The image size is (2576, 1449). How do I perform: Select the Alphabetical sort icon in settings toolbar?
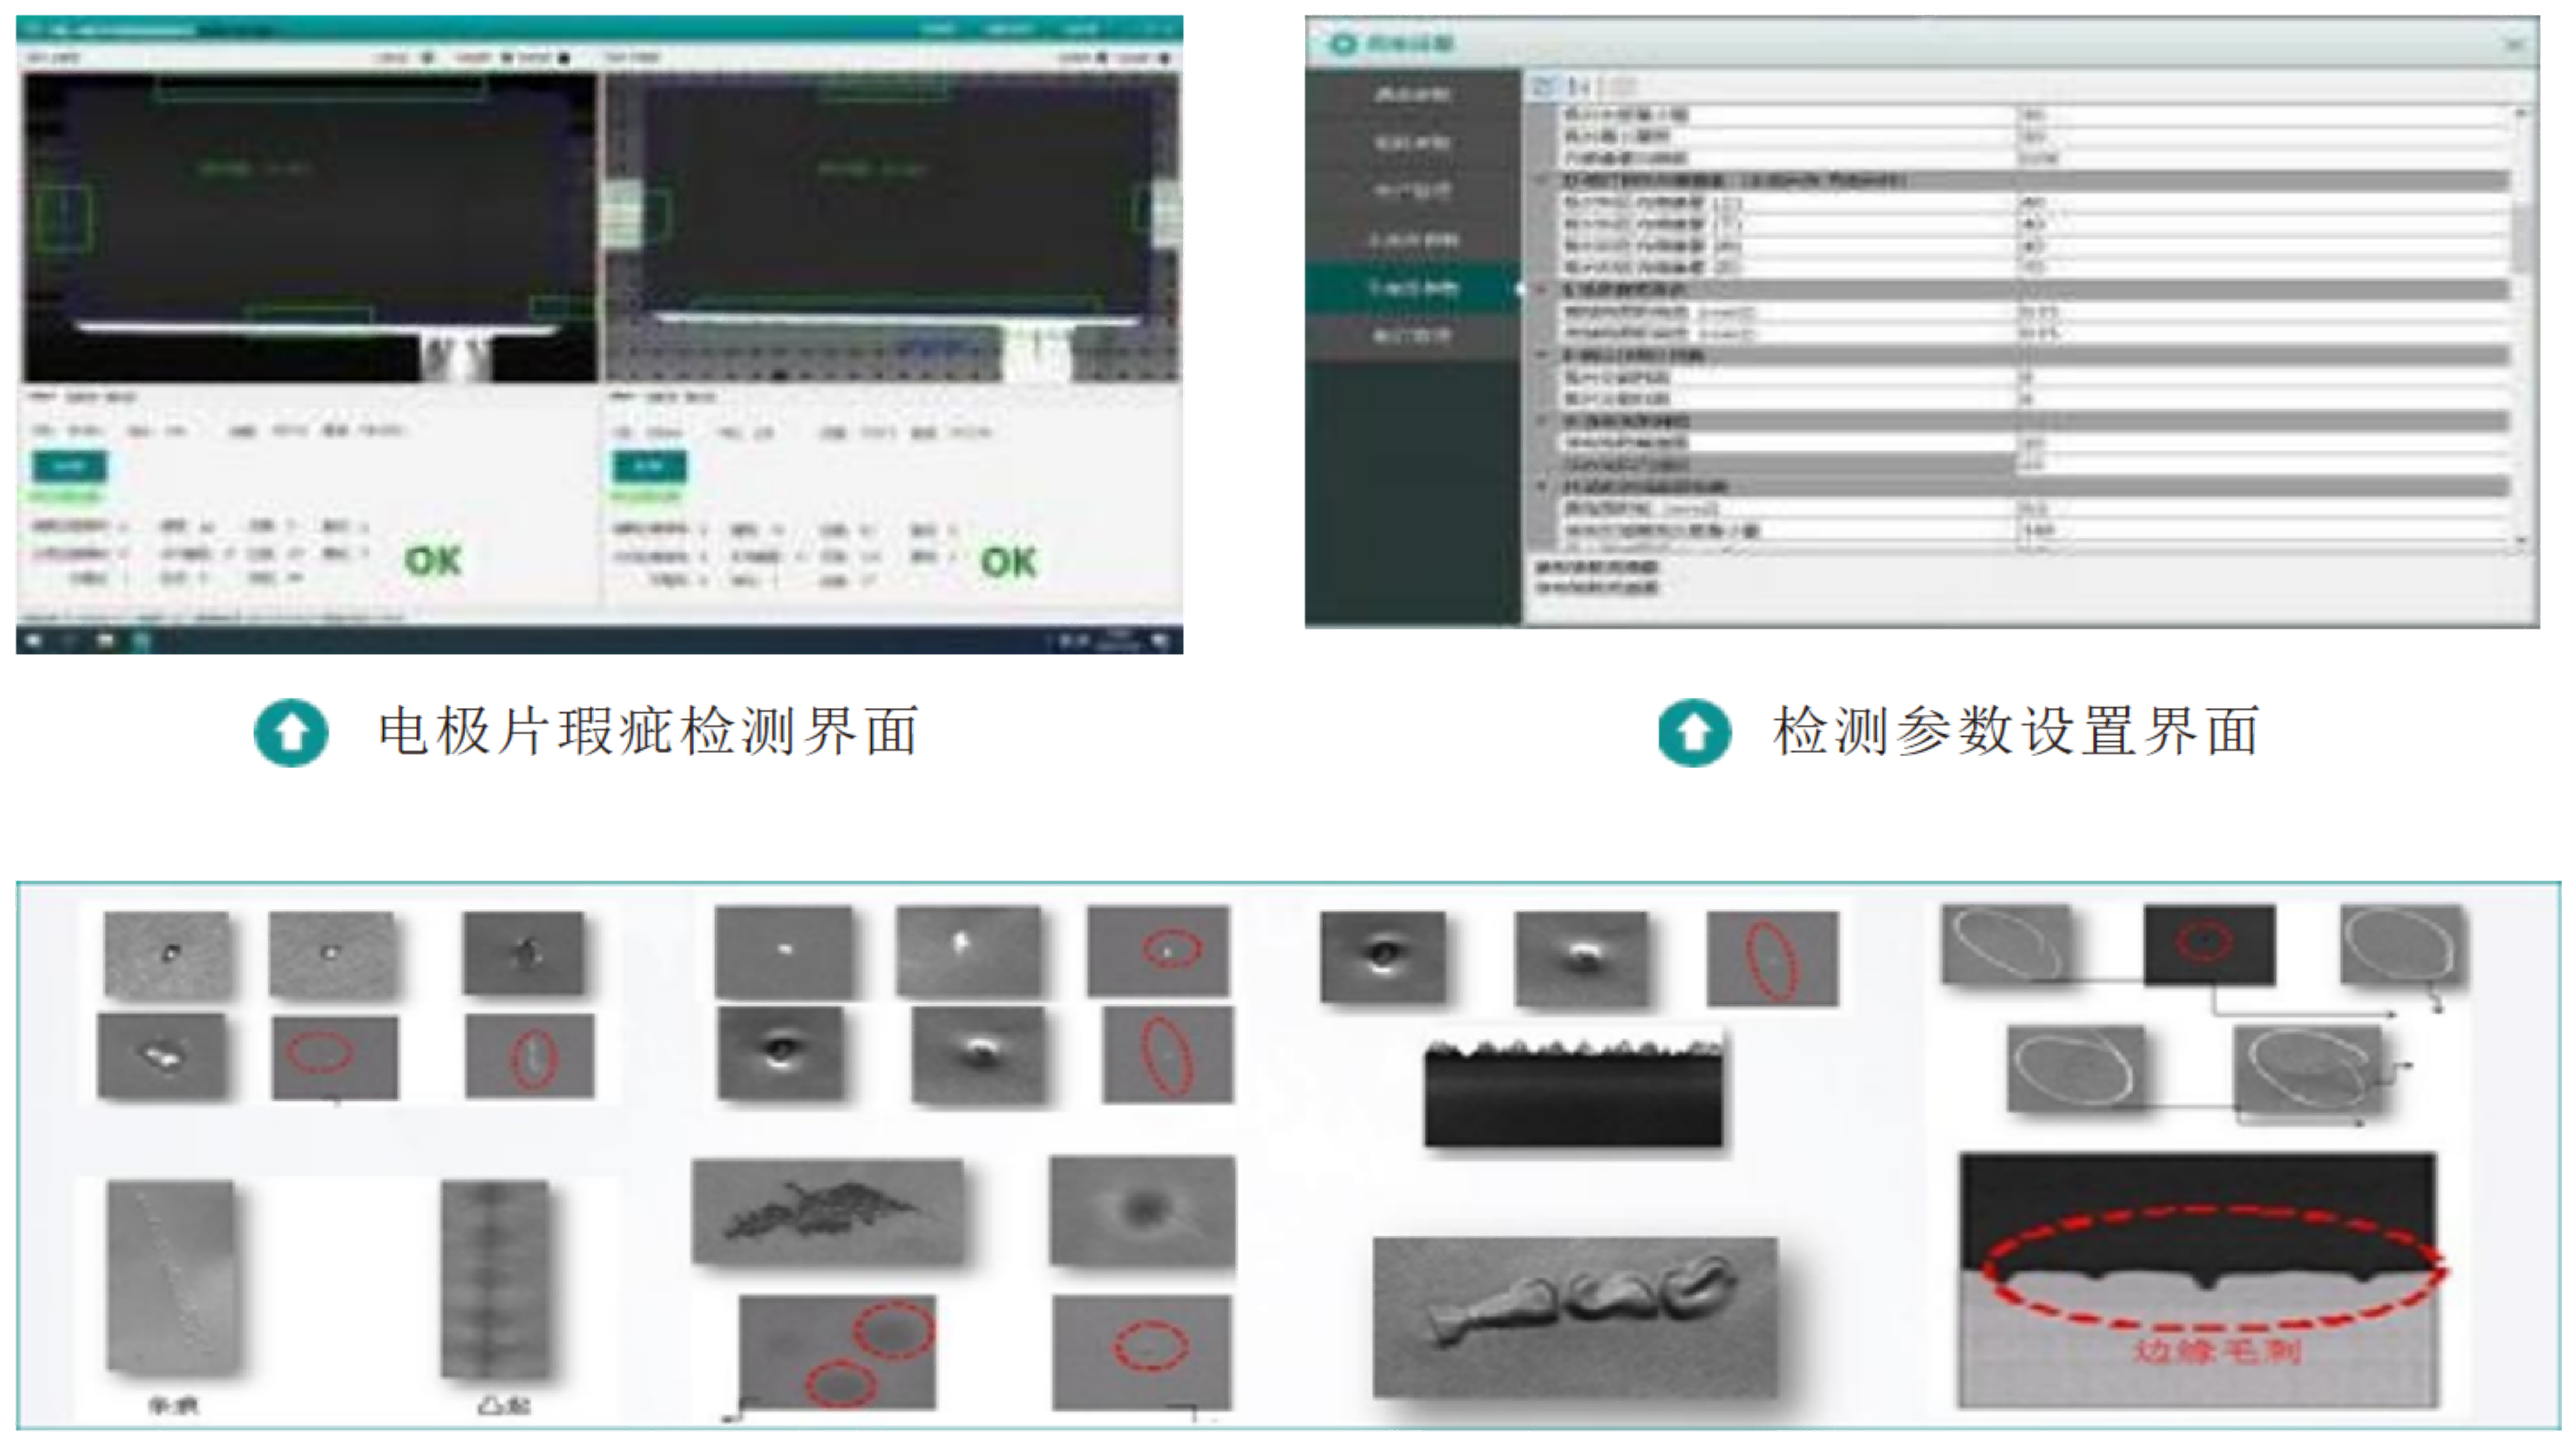[1580, 86]
